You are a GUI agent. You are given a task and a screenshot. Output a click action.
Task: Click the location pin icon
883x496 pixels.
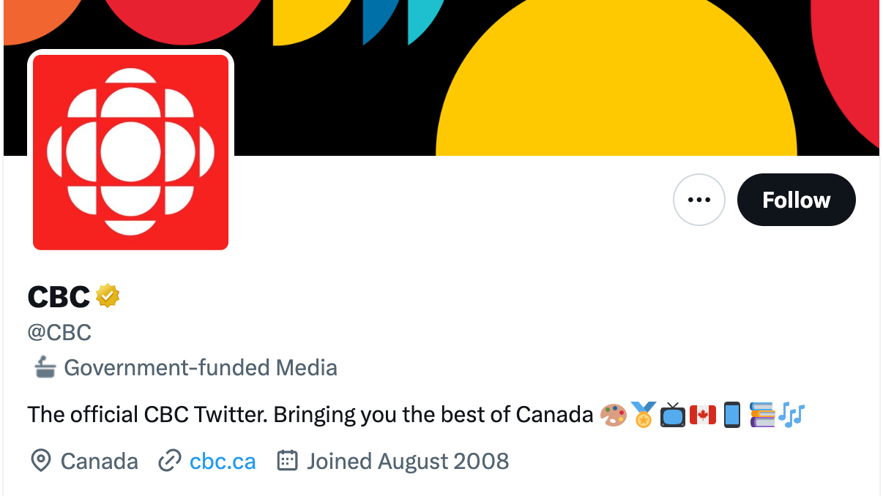tap(40, 461)
